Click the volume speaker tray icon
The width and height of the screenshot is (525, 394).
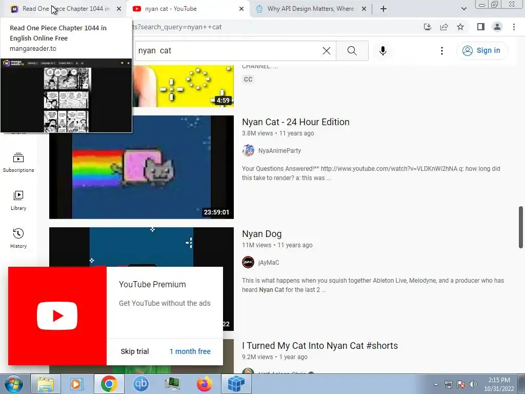pyautogui.click(x=473, y=384)
